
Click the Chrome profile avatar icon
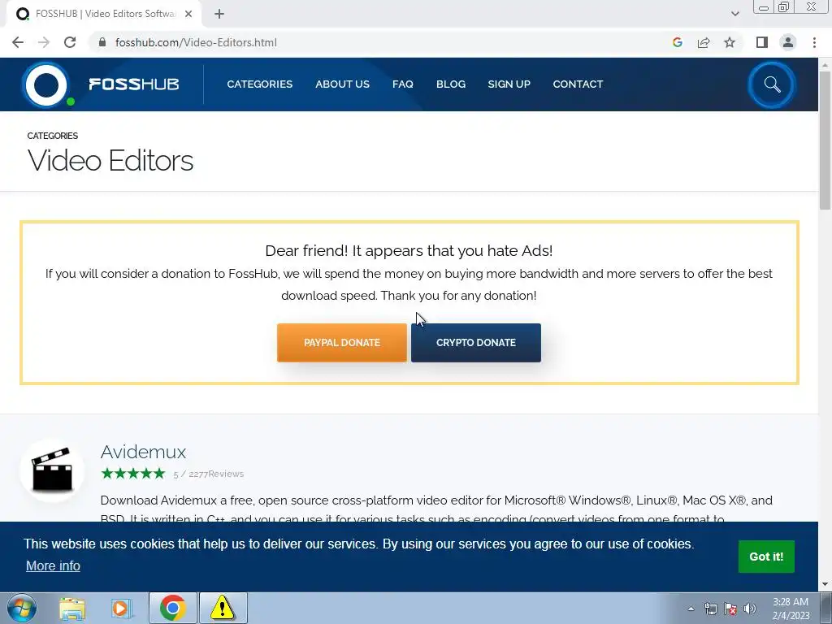click(x=788, y=42)
